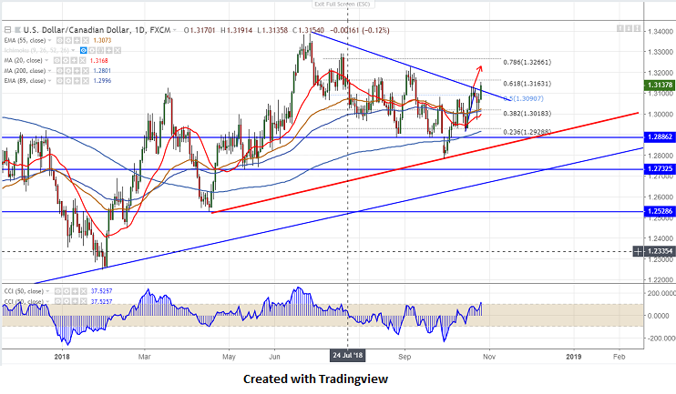Click plus icon for lower CCI (50, close)

click(75, 301)
